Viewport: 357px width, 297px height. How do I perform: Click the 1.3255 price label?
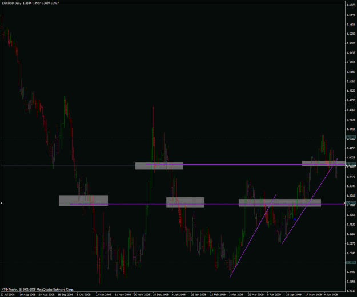coord(351,215)
